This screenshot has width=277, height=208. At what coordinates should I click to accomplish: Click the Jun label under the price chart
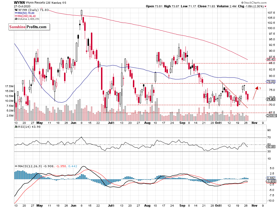[74, 123]
